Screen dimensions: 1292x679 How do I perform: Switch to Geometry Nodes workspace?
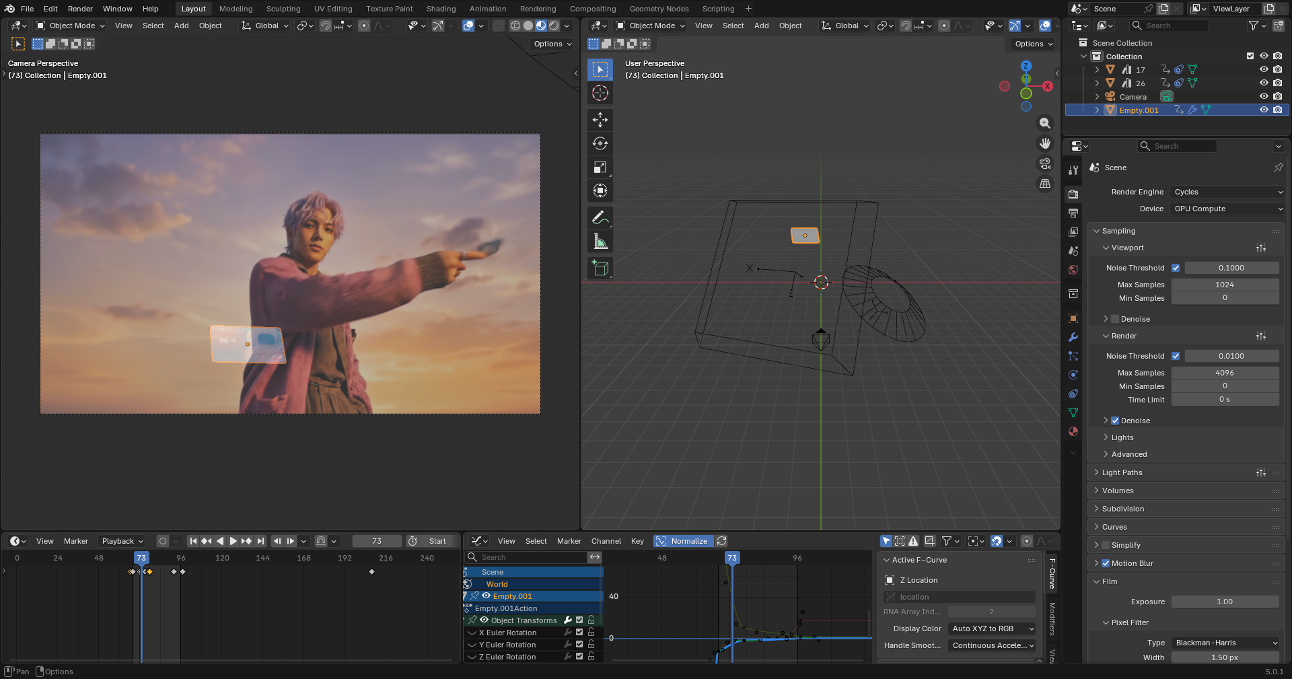point(659,9)
